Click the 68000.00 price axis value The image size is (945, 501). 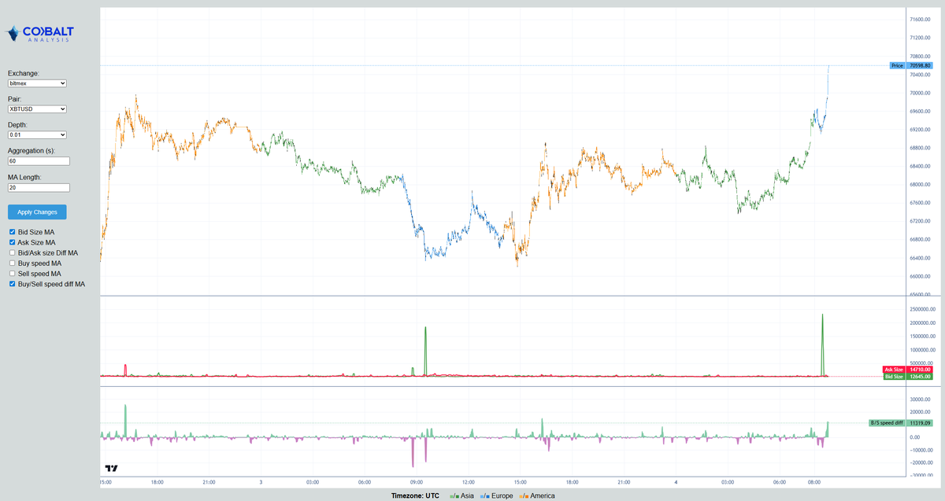coord(920,185)
